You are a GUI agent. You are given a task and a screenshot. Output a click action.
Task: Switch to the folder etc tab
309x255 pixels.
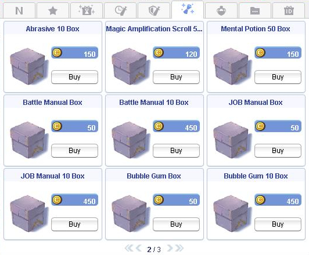[255, 10]
